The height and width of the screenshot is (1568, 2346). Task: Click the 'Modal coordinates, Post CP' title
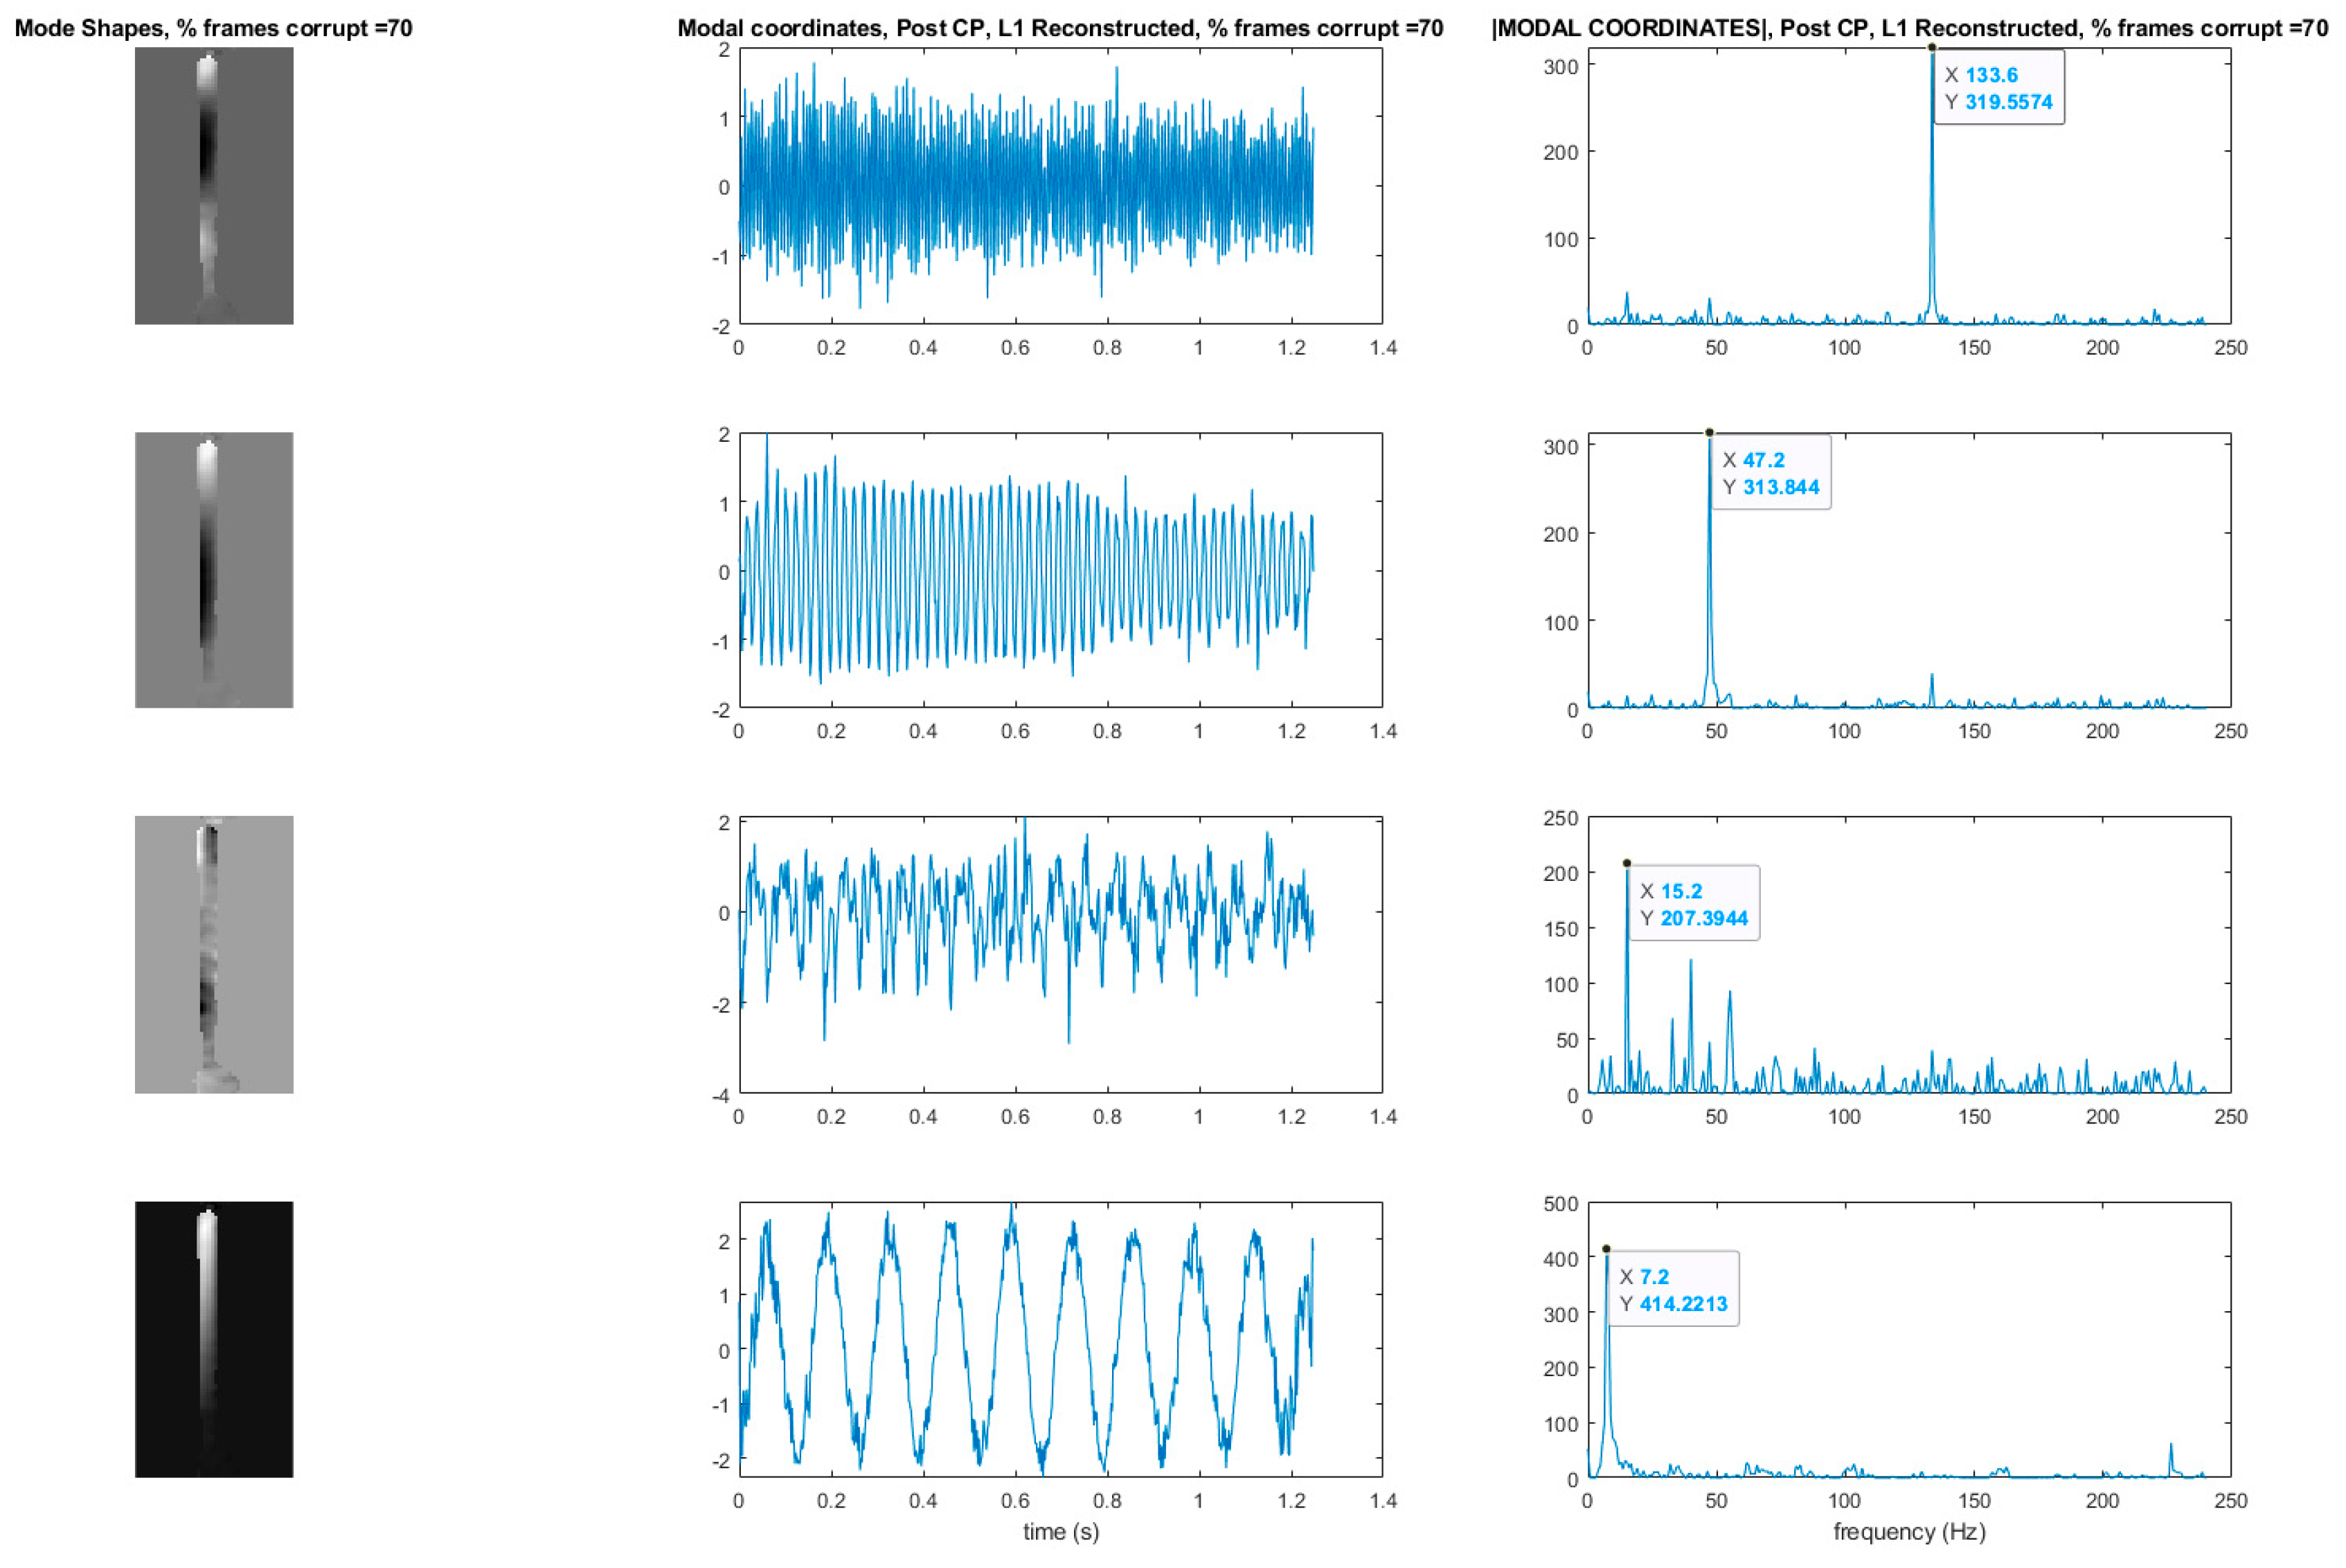click(1059, 28)
